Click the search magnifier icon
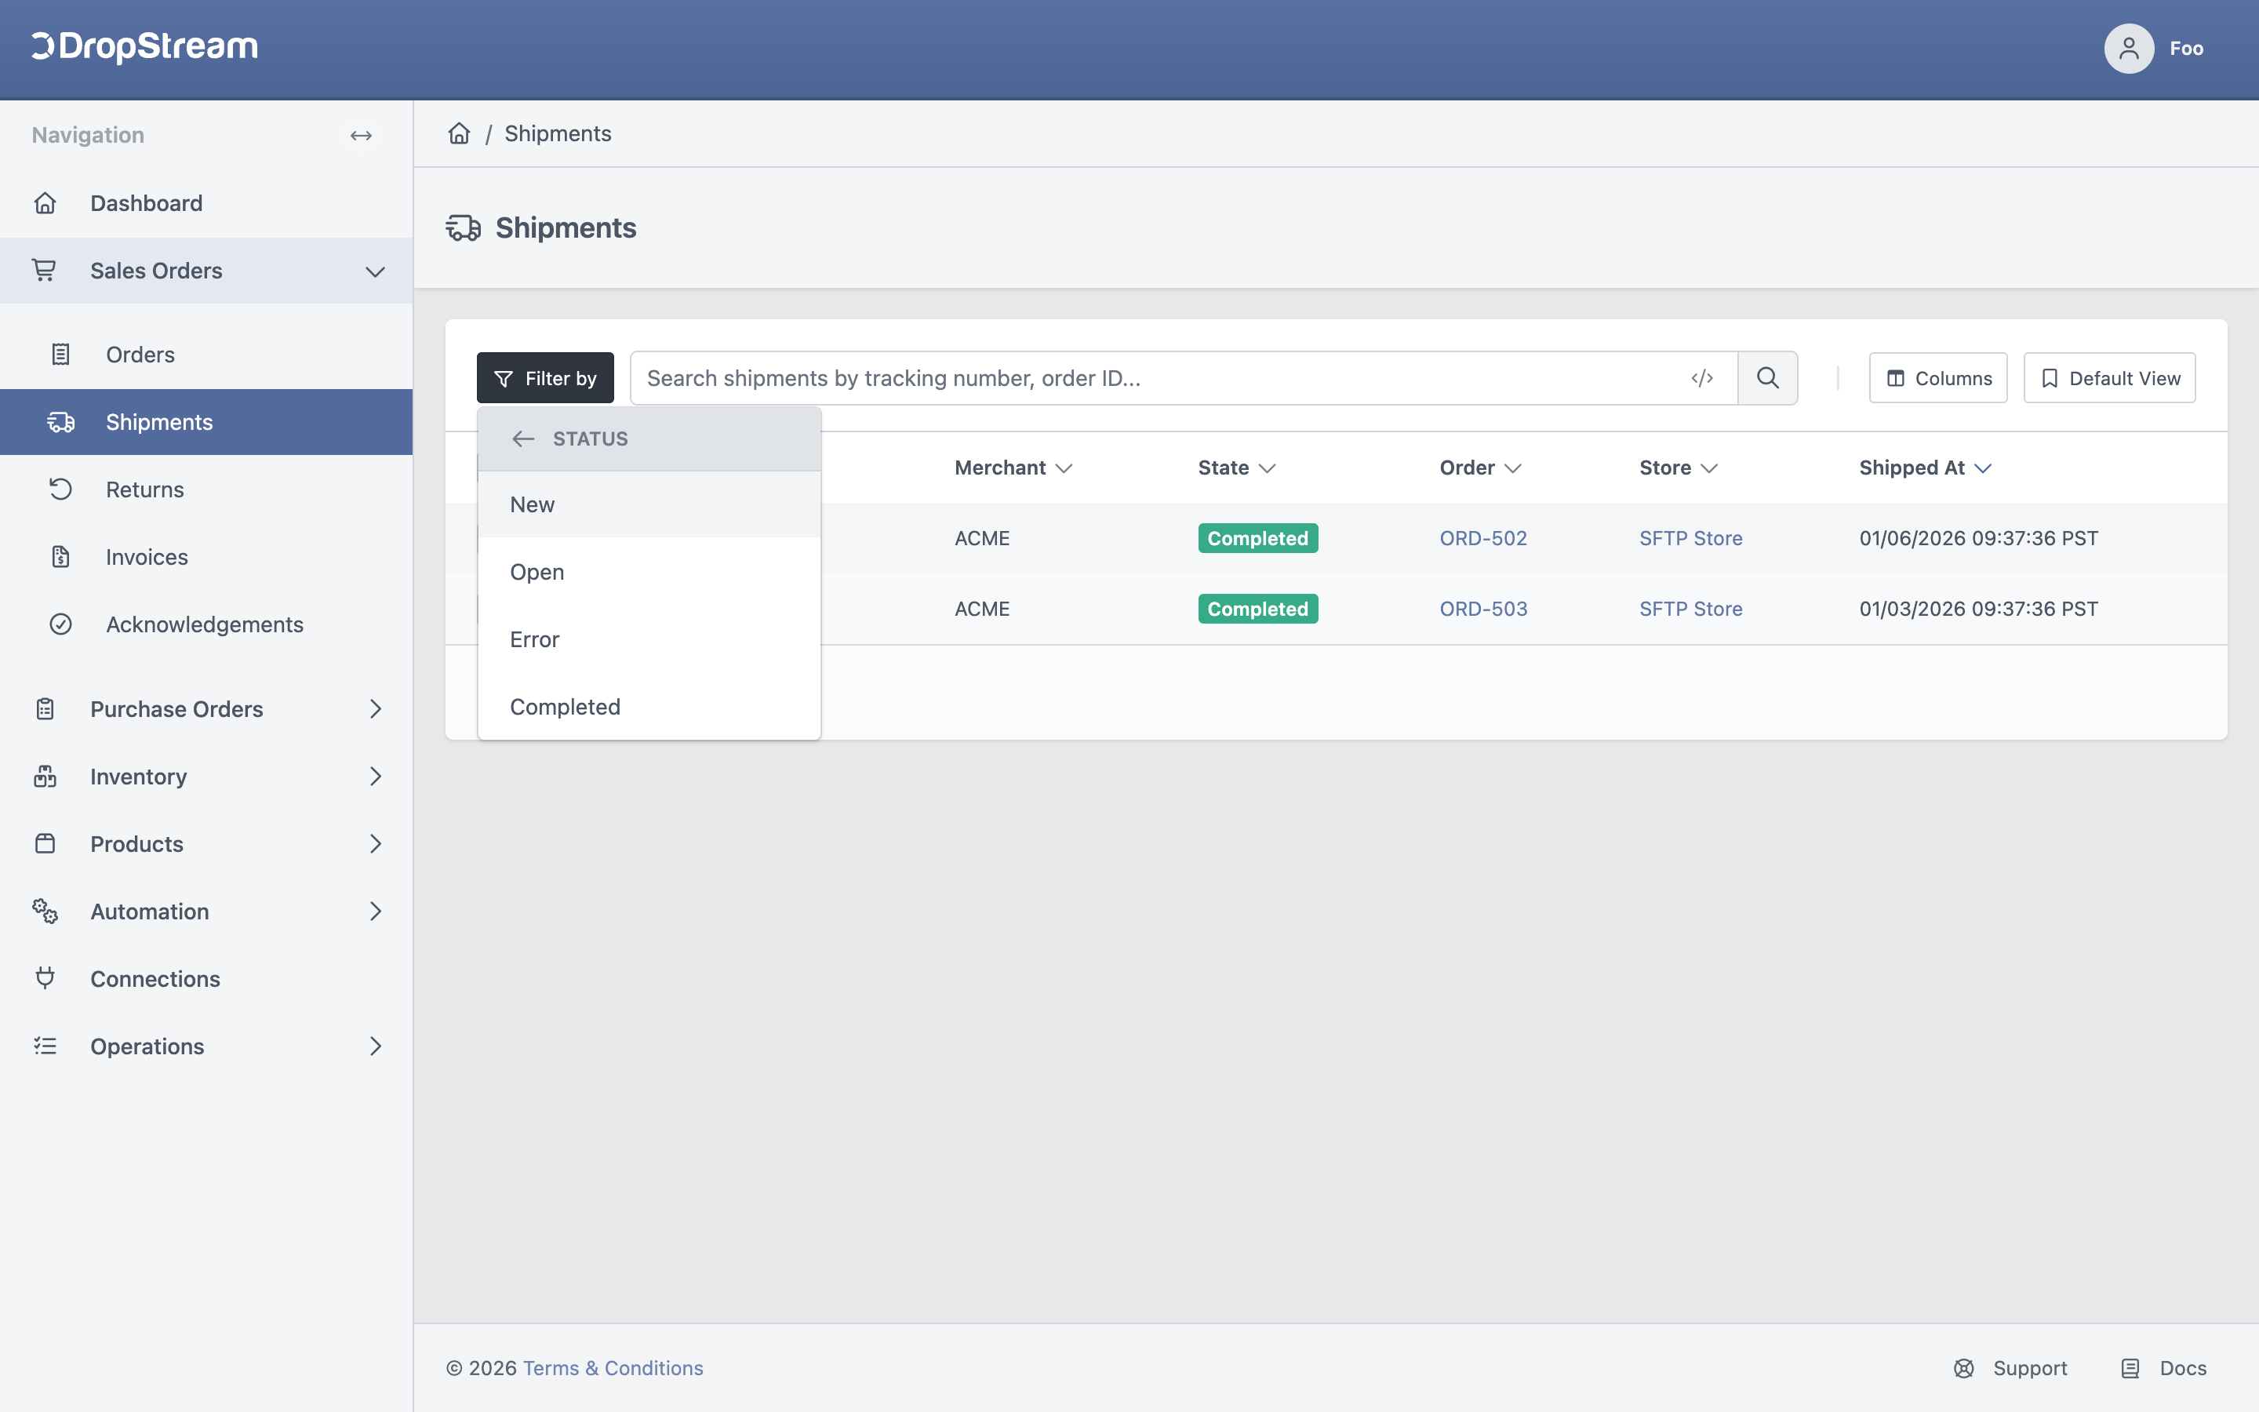This screenshot has height=1412, width=2259. coord(1767,377)
